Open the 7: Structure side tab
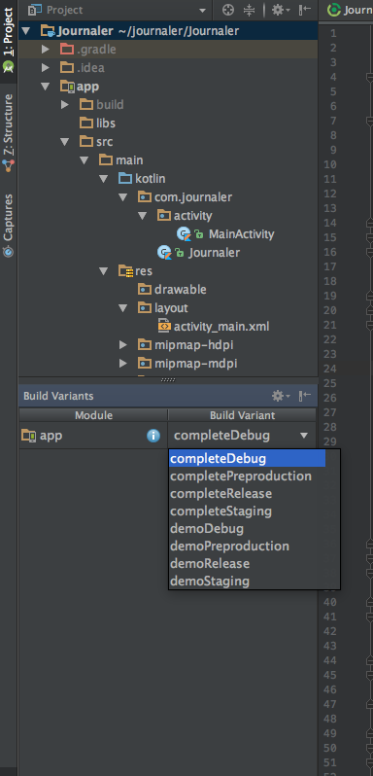The width and height of the screenshot is (373, 776). click(8, 131)
